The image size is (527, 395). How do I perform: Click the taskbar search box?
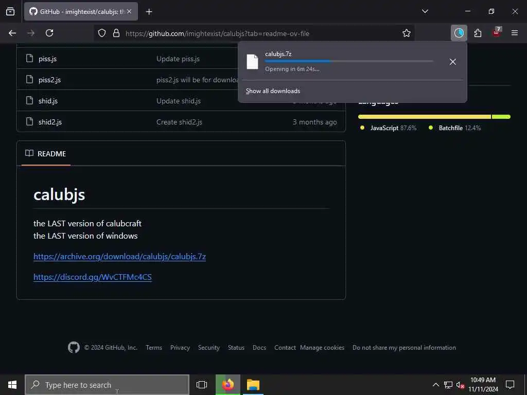(x=107, y=385)
